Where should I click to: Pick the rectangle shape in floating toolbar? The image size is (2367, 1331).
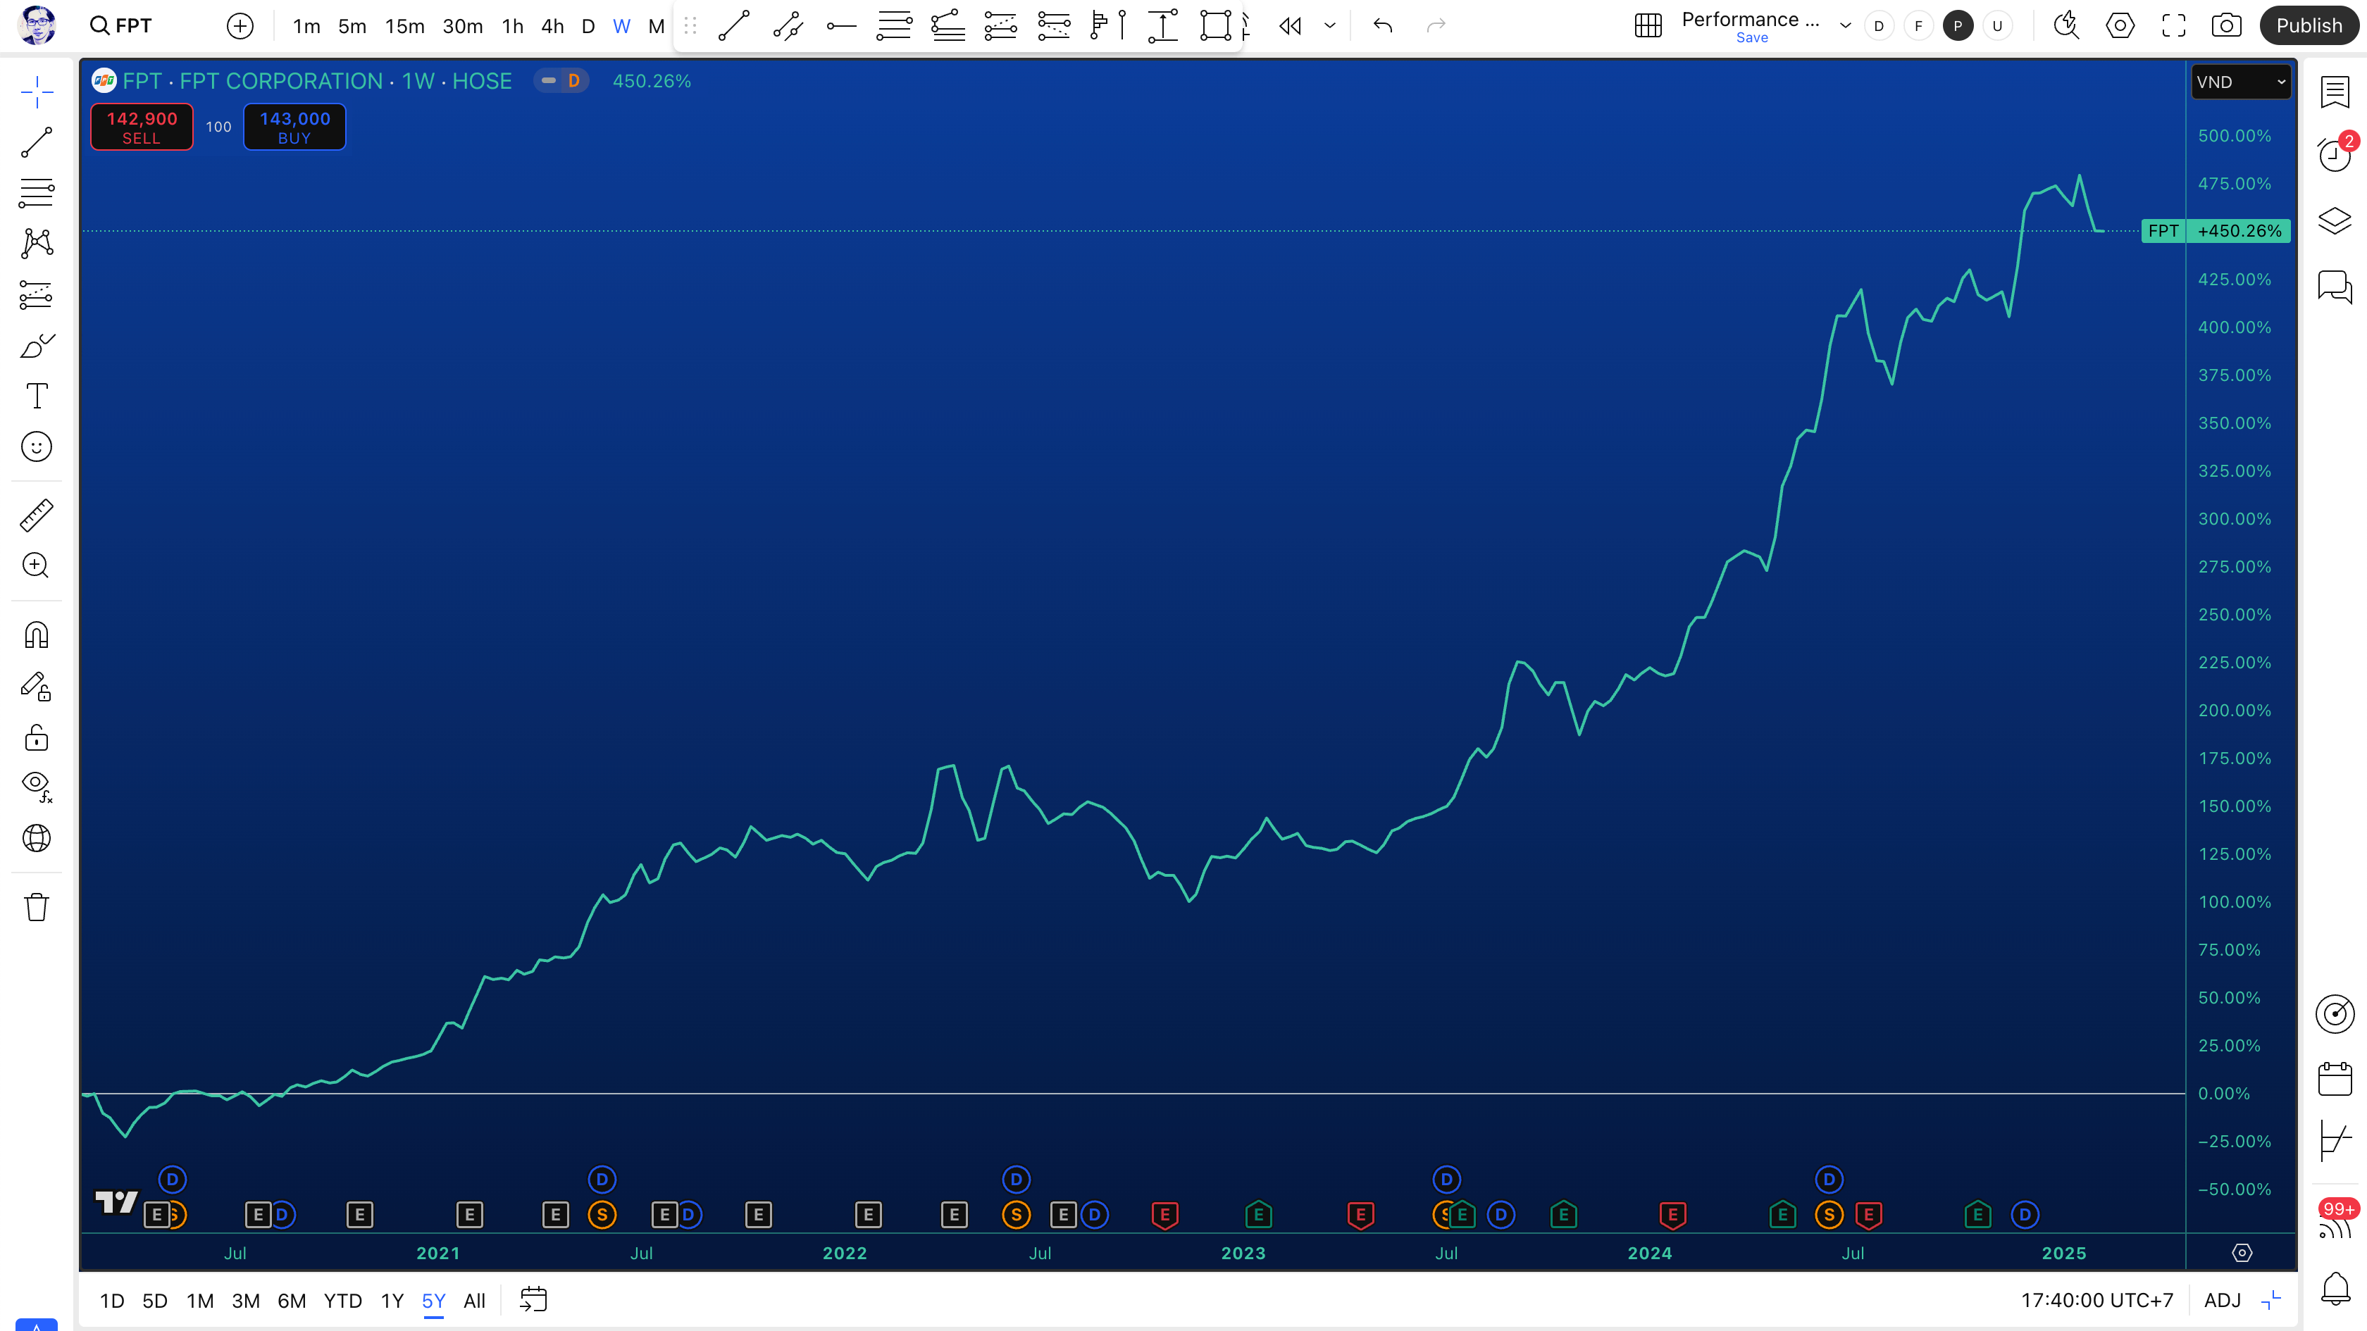pyautogui.click(x=1216, y=26)
